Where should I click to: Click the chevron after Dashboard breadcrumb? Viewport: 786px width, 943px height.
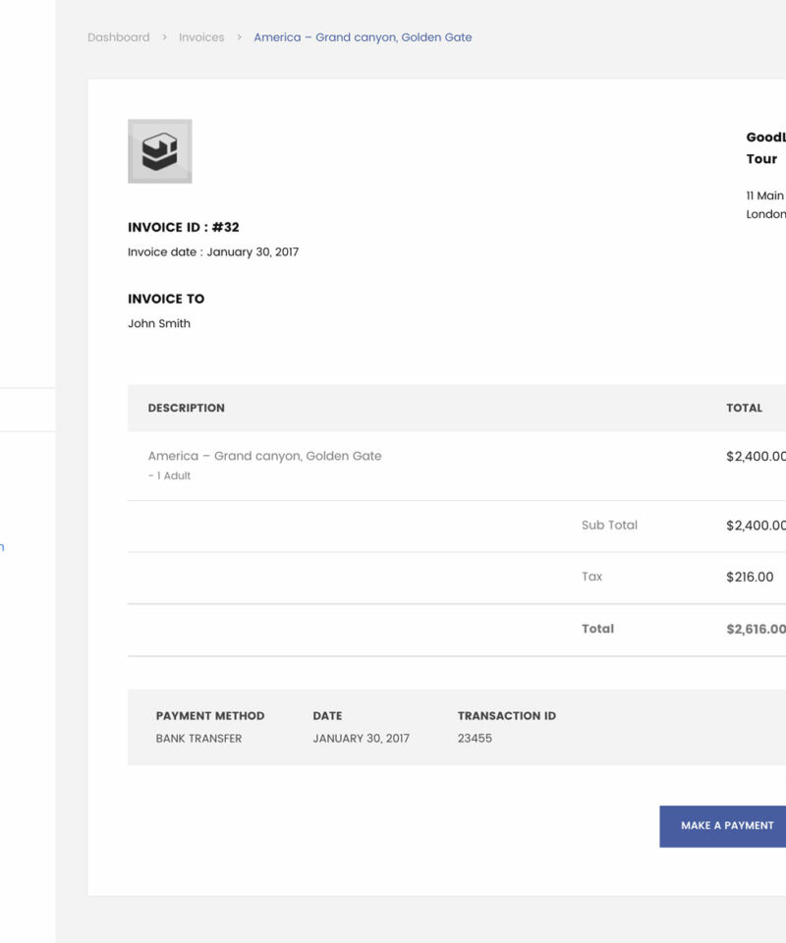click(x=165, y=37)
